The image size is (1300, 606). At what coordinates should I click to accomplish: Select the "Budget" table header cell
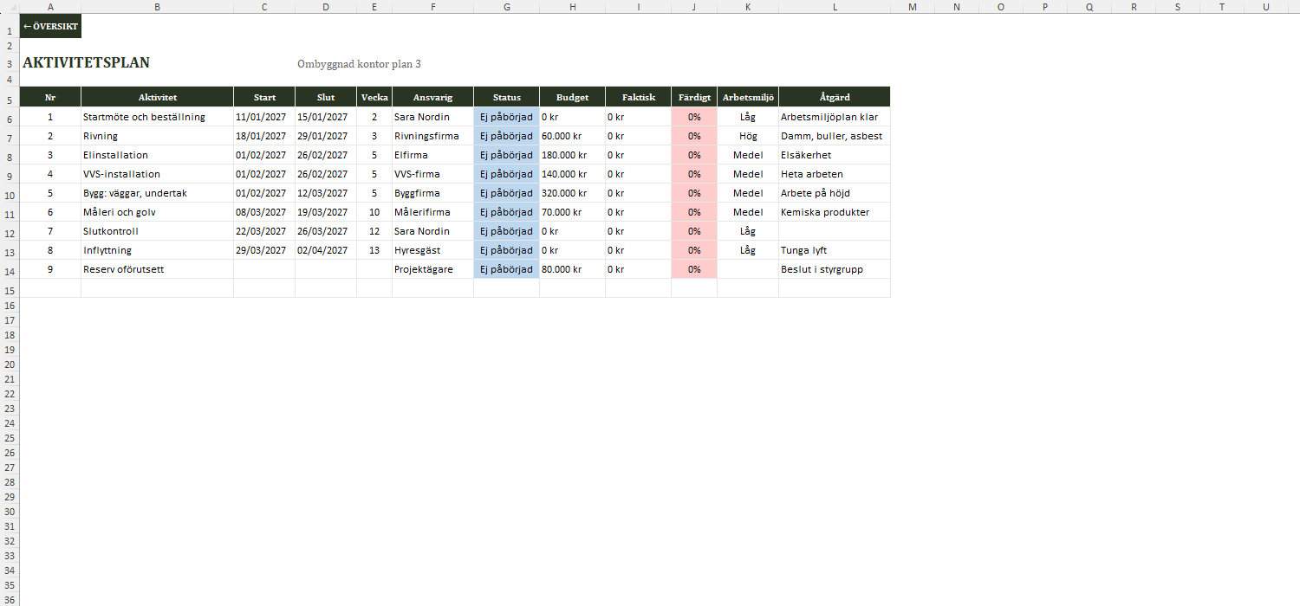click(573, 98)
